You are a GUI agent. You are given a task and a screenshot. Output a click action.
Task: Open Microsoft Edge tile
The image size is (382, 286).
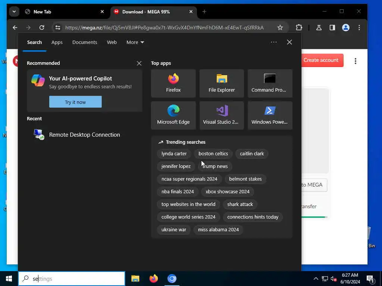173,115
